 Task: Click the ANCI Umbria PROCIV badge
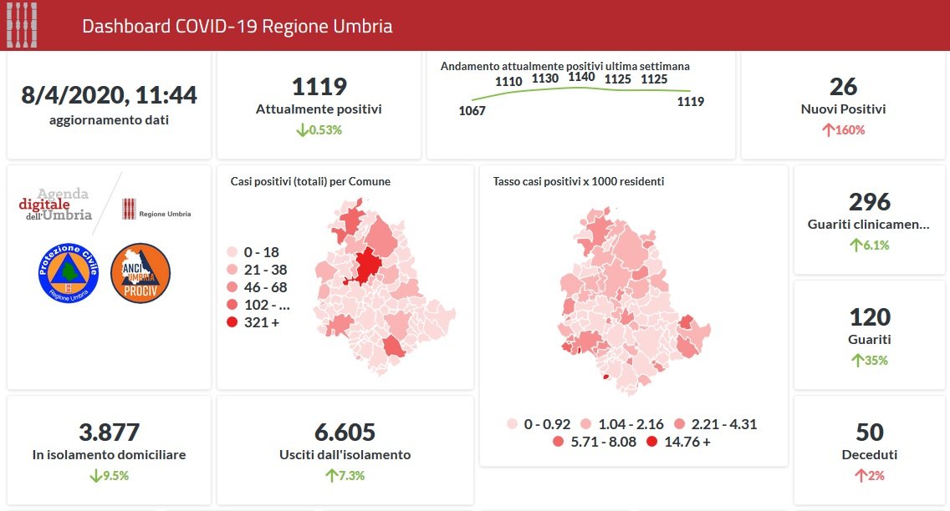(x=140, y=274)
